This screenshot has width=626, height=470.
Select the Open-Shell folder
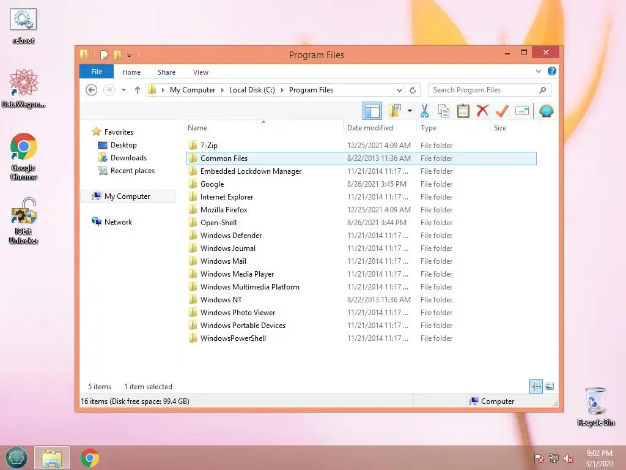click(361, 223)
